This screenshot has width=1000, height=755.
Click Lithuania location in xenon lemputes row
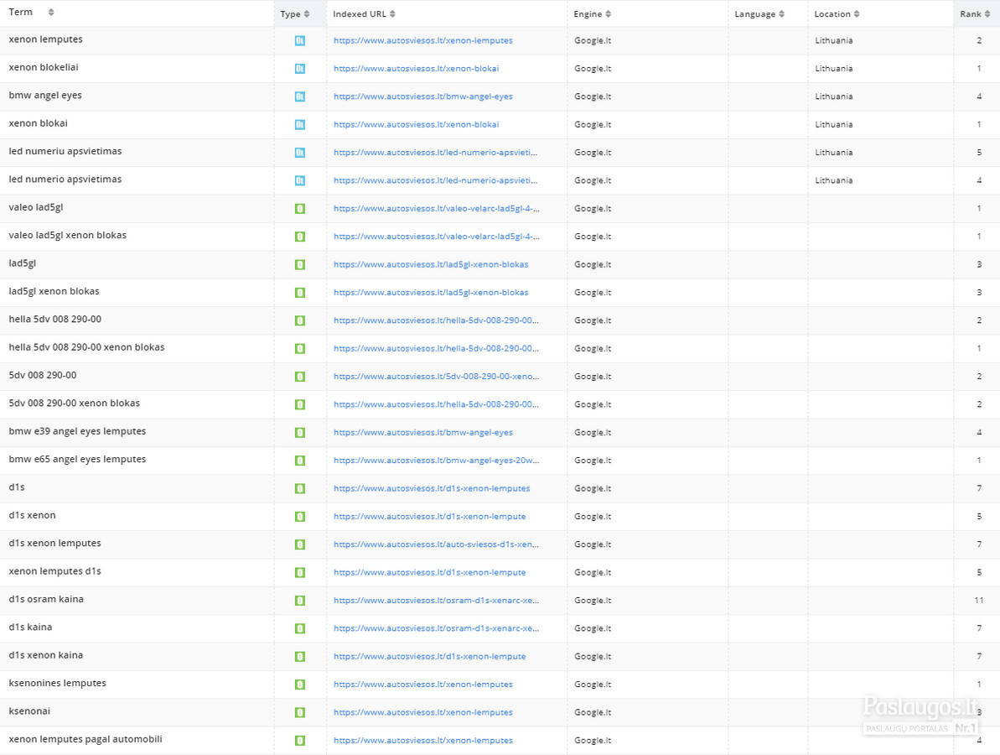click(x=833, y=40)
